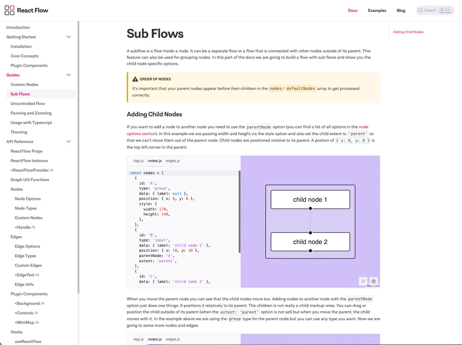The image size is (462, 345).
Task: Jump to Adding Child Nodes in the page outline
Action: 408,32
